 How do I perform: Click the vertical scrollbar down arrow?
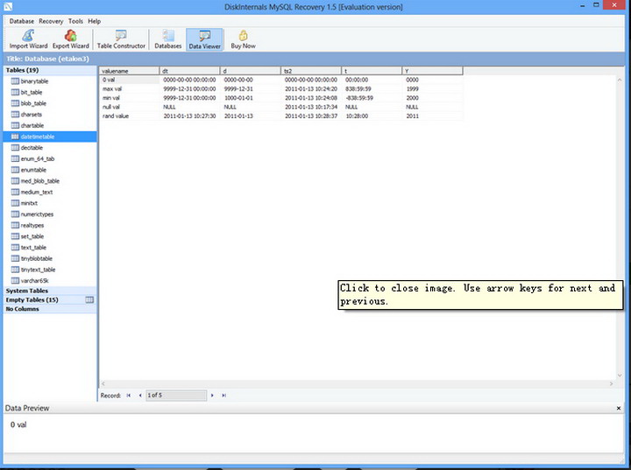click(620, 375)
